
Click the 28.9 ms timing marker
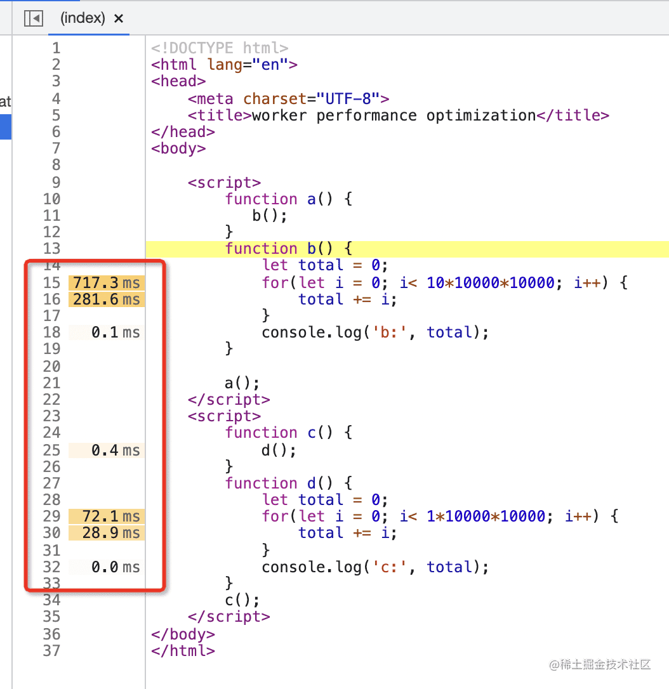click(106, 532)
